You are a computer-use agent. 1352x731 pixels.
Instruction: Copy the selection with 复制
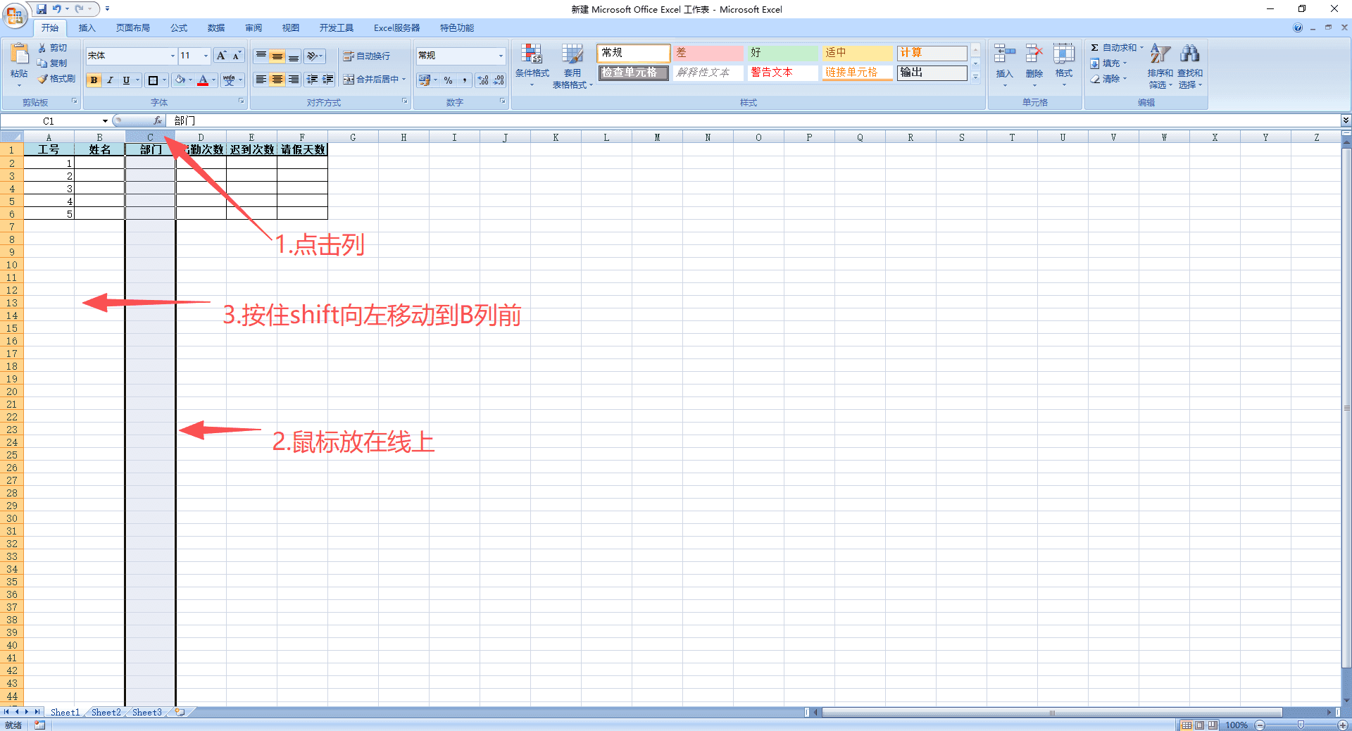pyautogui.click(x=53, y=63)
